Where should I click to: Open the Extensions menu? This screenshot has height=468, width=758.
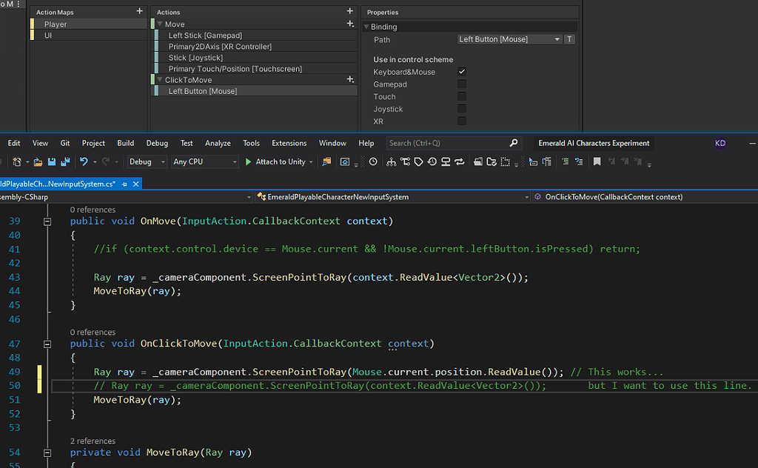click(289, 143)
